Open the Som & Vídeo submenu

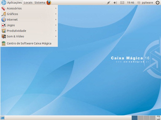point(29,36)
